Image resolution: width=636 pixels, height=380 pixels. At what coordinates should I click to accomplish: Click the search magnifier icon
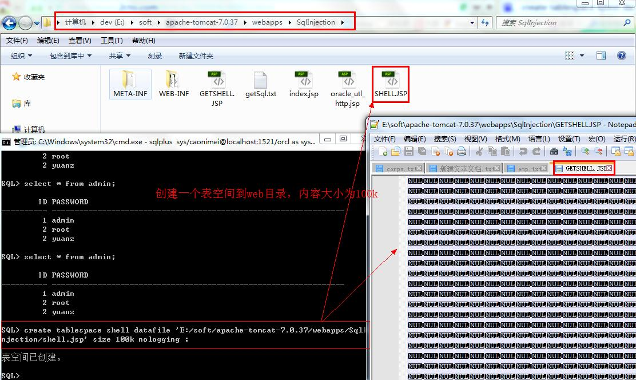click(x=627, y=23)
